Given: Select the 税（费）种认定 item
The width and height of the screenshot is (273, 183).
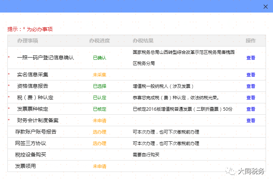Looking at the screenshot, I should pyautogui.click(x=35, y=97).
